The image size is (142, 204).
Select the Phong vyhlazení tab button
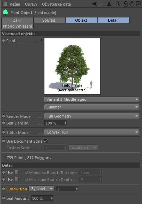point(17,26)
